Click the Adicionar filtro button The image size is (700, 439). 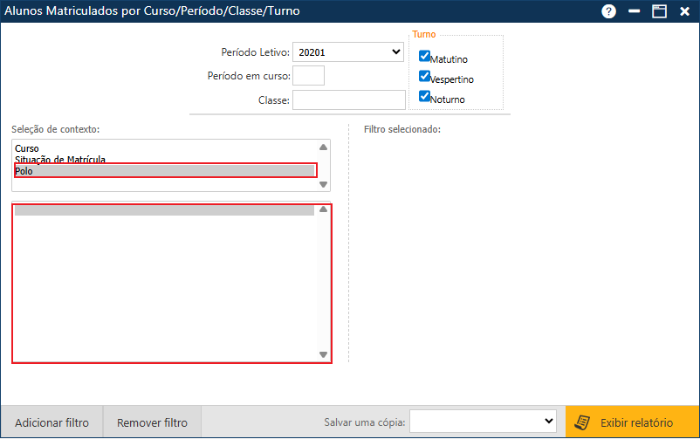(x=51, y=422)
